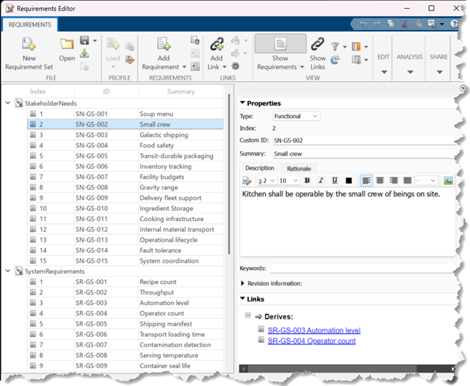Click the Open folder icon
470x386 pixels.
[x=67, y=44]
